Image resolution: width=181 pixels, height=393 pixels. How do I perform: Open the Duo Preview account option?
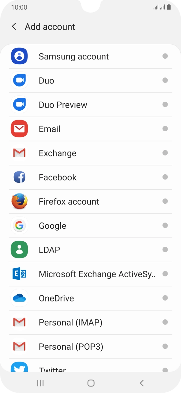63,105
